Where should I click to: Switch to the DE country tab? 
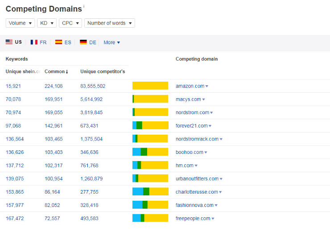88,42
